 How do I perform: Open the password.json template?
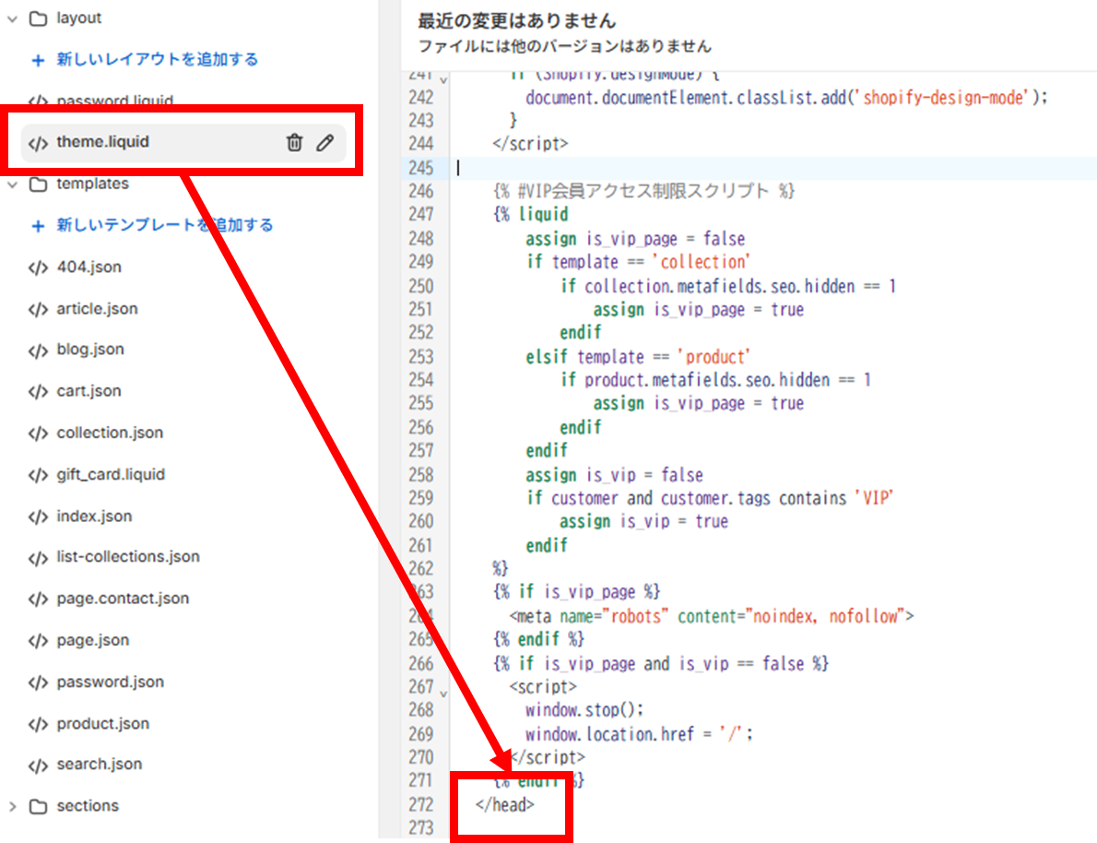pyautogui.click(x=111, y=682)
